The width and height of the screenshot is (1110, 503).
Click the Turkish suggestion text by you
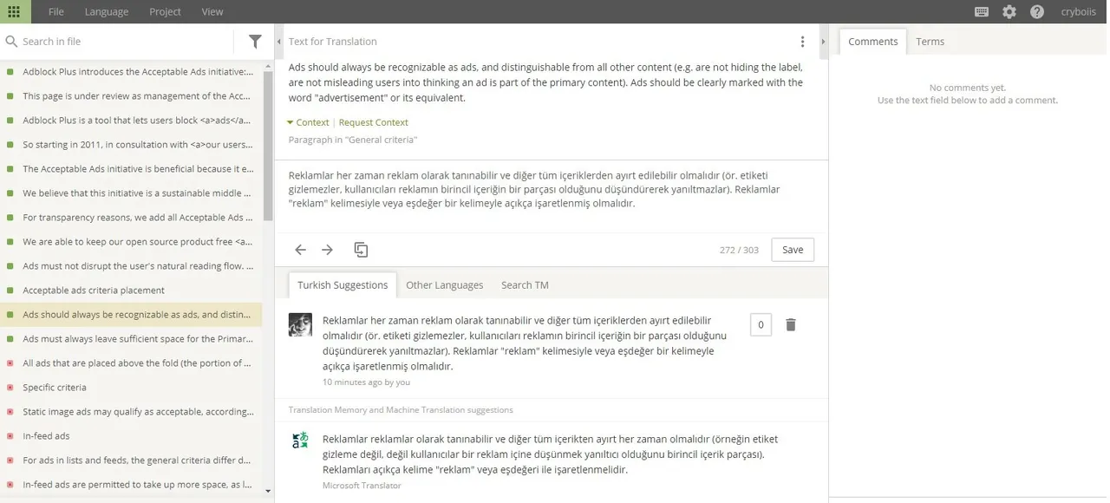pyautogui.click(x=525, y=343)
